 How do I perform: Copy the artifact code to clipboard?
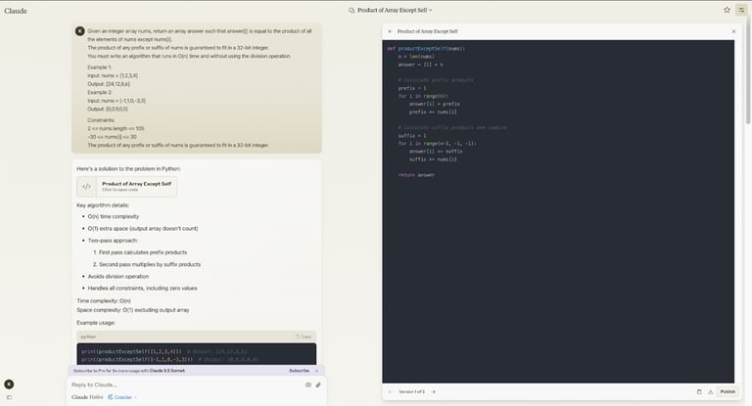pyautogui.click(x=698, y=391)
